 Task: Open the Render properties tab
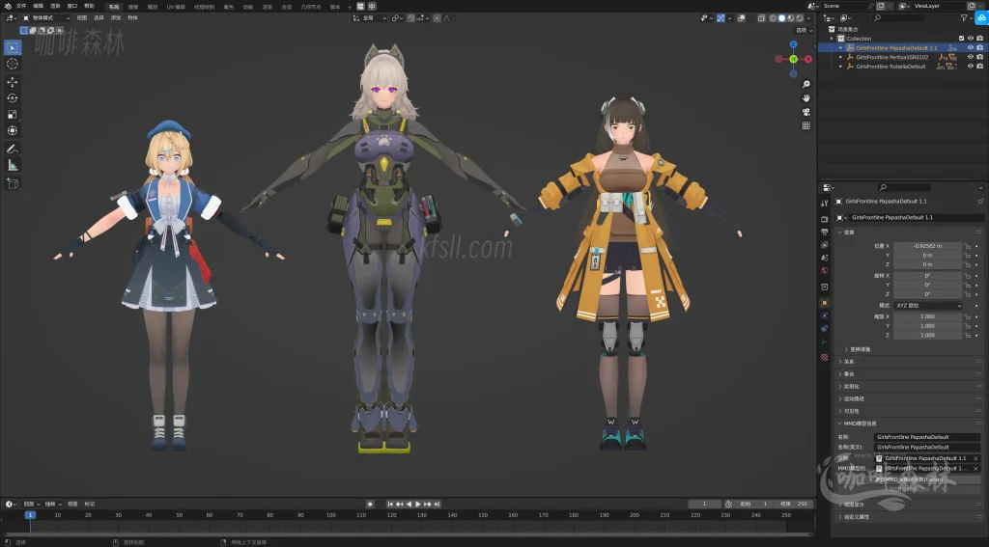click(825, 219)
